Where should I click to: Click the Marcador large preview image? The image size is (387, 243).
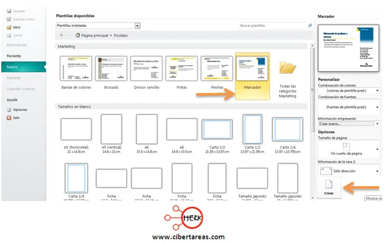click(x=348, y=48)
